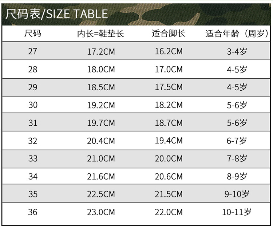Select size 30 row number
Screen dimensions: 273x228
pos(33,105)
